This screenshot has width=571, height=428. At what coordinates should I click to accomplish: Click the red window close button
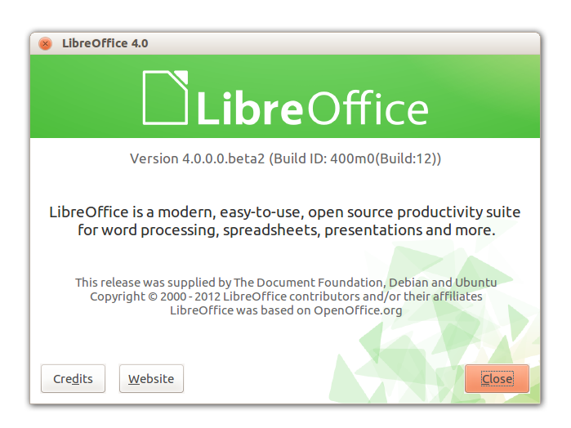click(46, 43)
